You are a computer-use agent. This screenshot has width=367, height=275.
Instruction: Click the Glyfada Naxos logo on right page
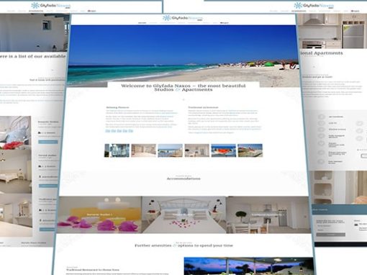click(314, 6)
